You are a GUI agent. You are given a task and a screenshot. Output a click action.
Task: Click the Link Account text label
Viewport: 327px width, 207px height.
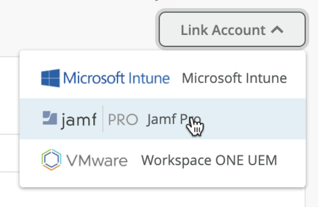point(222,30)
